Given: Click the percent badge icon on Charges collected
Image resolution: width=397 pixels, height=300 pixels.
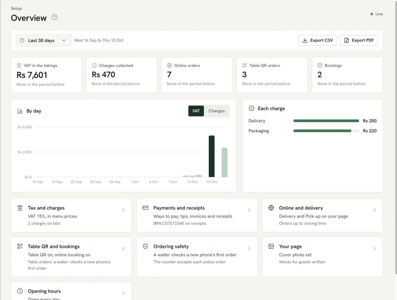Looking at the screenshot, I should coord(94,65).
